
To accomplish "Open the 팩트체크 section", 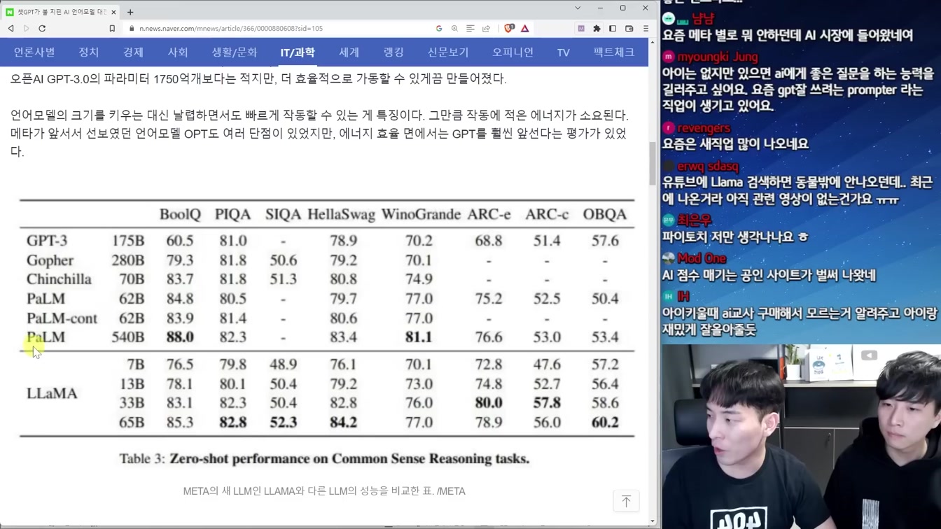I will click(x=614, y=52).
